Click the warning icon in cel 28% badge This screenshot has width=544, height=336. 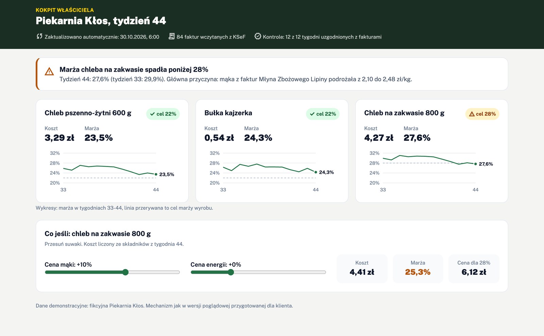coord(472,114)
